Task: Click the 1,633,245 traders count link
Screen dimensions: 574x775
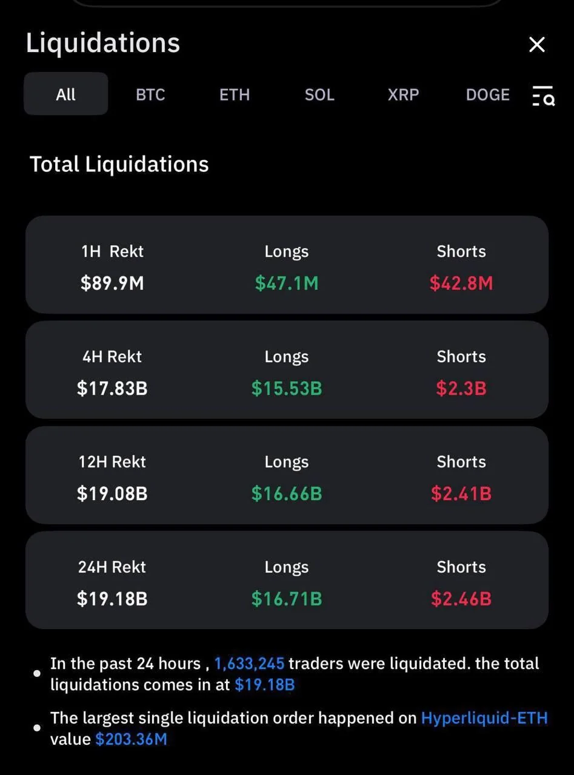Action: click(249, 664)
